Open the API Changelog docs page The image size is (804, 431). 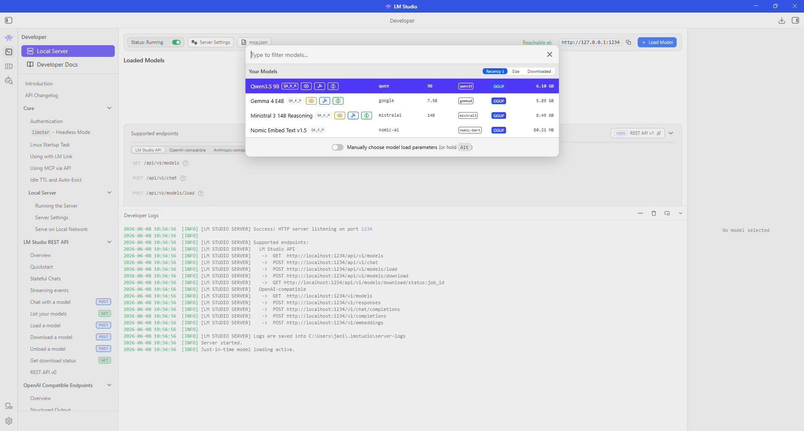[41, 95]
